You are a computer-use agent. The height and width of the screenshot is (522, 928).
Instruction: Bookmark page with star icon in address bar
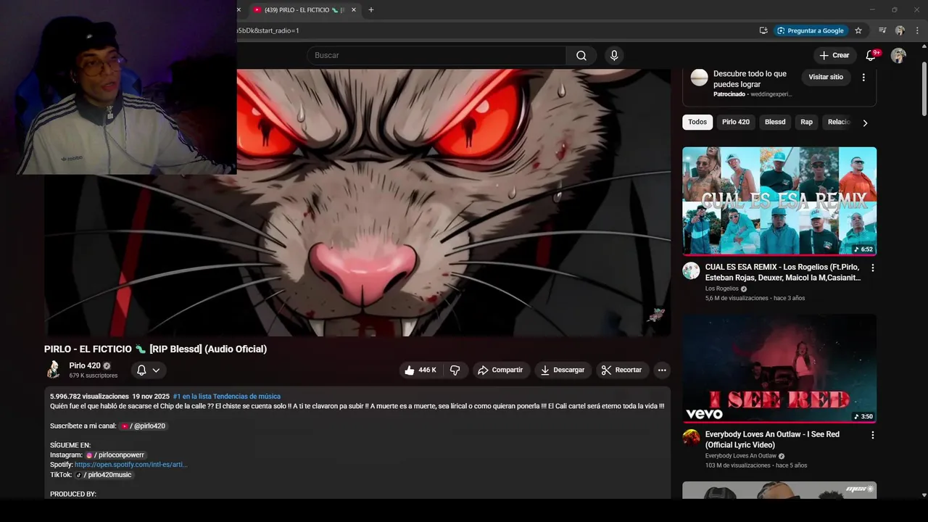[858, 30]
